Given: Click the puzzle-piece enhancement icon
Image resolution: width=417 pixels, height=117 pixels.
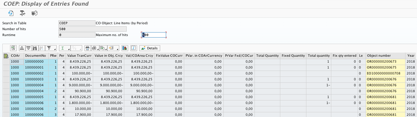Looking at the screenshot, I should pos(34,13).
